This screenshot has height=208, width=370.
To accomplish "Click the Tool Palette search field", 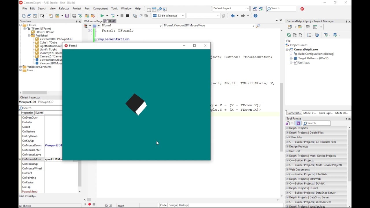I will [x=317, y=123].
